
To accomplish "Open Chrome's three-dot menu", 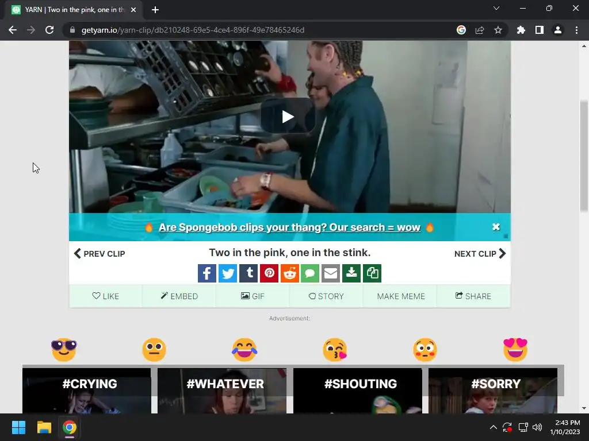I will (576, 30).
